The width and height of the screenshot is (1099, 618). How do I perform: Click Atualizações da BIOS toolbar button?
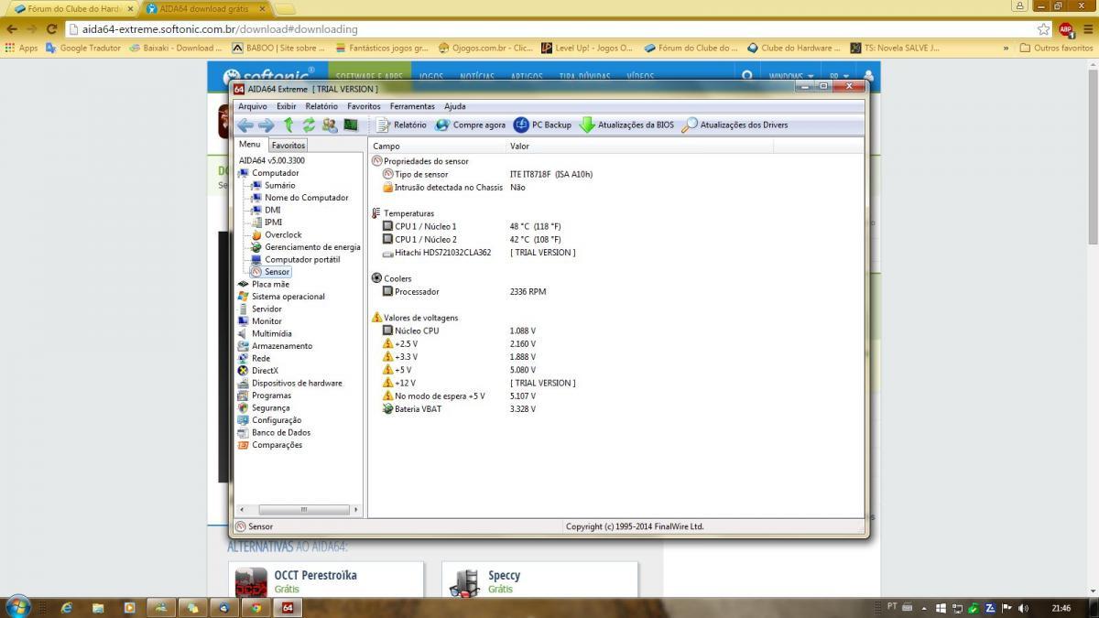pos(626,125)
